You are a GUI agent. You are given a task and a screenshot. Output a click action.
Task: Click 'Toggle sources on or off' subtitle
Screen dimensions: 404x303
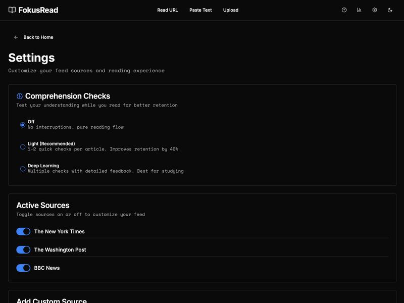click(x=81, y=214)
